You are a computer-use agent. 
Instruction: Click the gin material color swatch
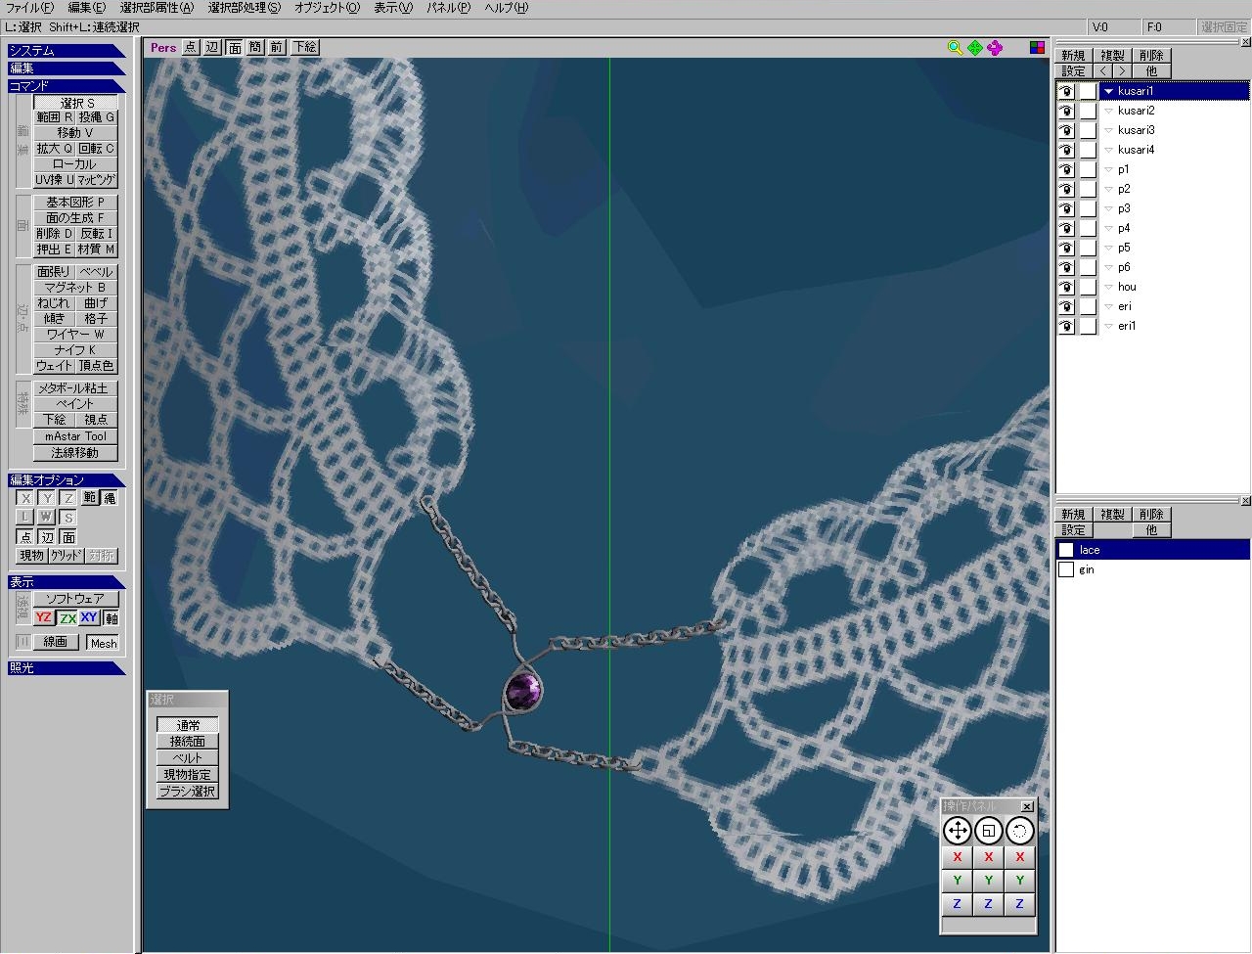pos(1066,569)
